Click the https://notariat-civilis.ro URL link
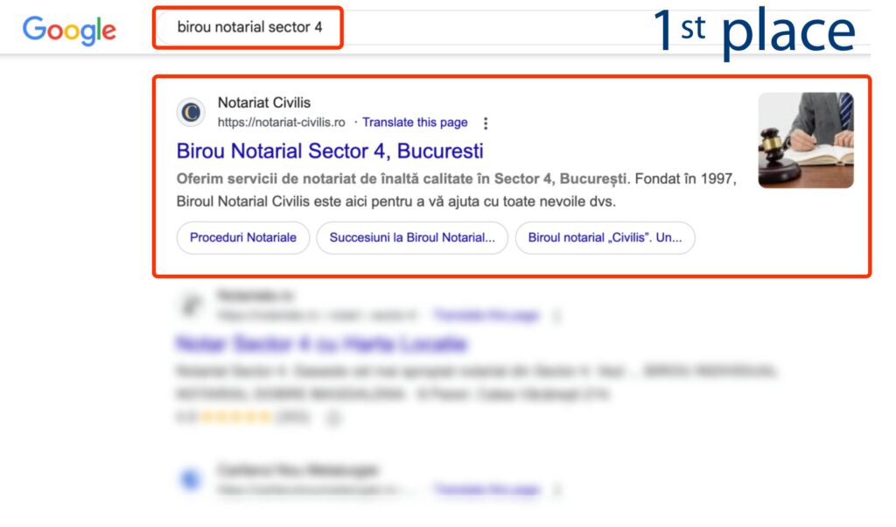Screen dimensions: 896x527 tap(281, 122)
